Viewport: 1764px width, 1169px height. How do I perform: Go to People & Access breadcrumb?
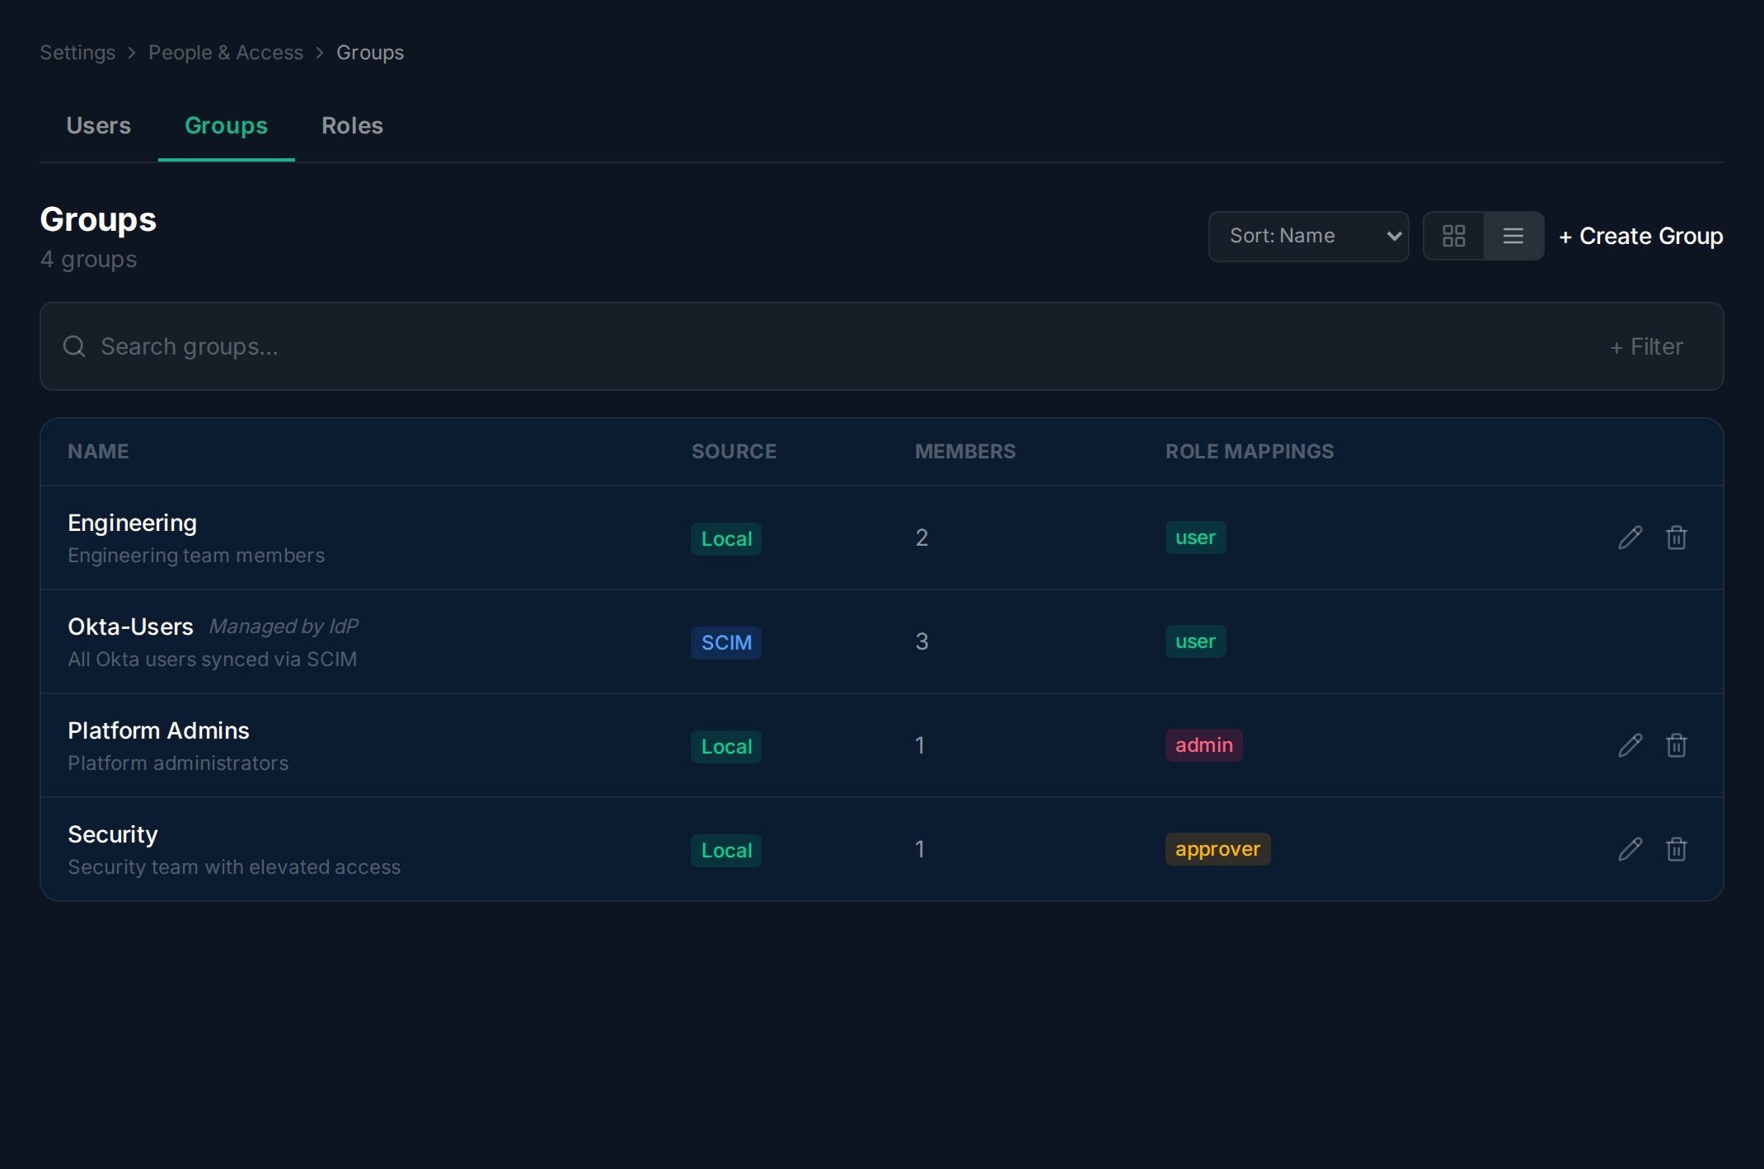pyautogui.click(x=226, y=52)
